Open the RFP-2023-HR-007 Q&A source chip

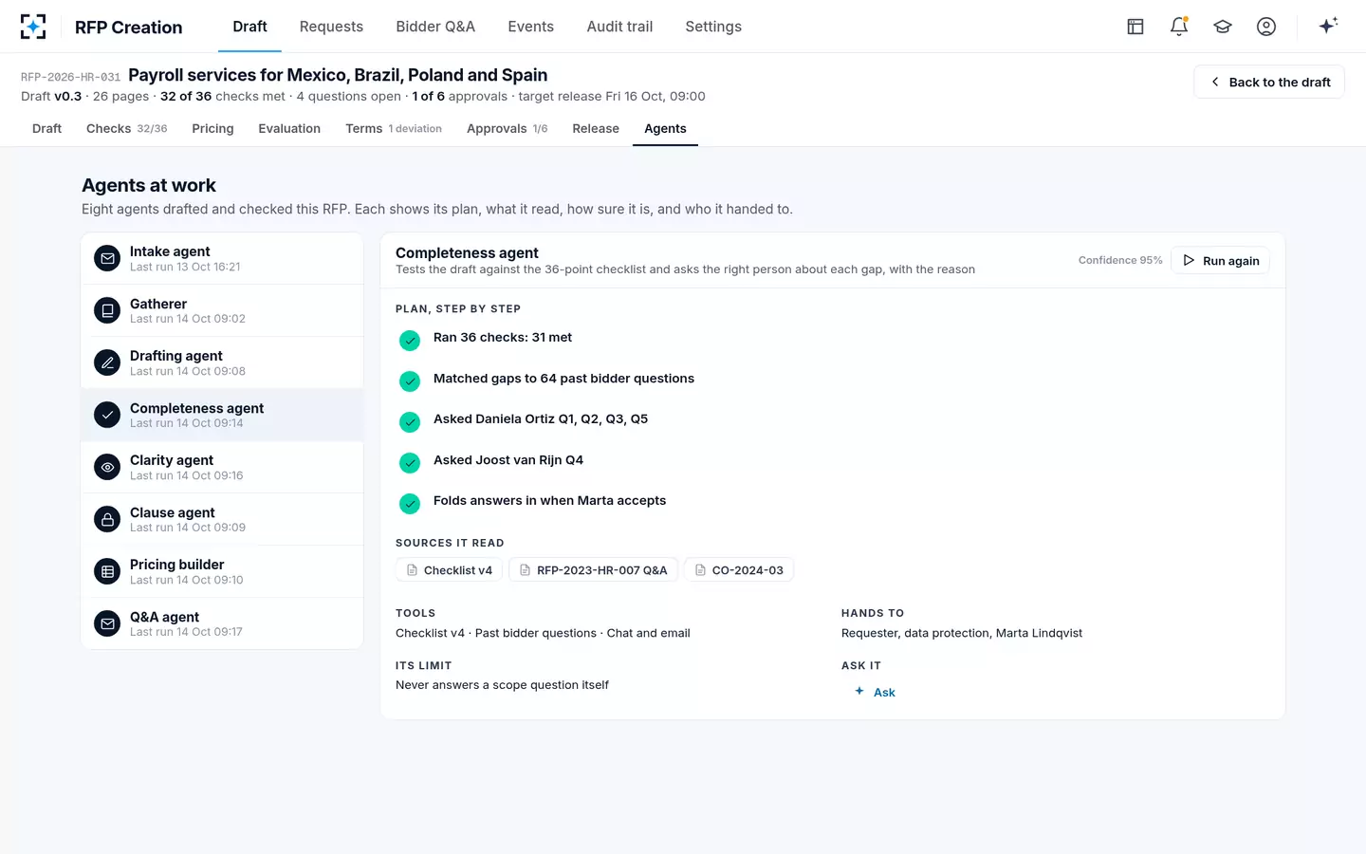pyautogui.click(x=594, y=570)
